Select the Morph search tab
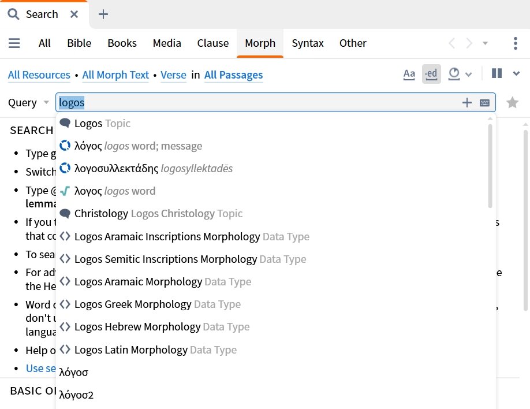Screen dimensions: 530x409 (260, 43)
